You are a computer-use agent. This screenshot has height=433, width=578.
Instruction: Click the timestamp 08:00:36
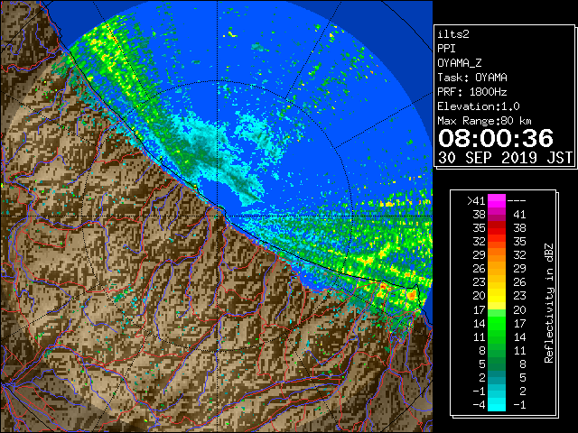(496, 138)
